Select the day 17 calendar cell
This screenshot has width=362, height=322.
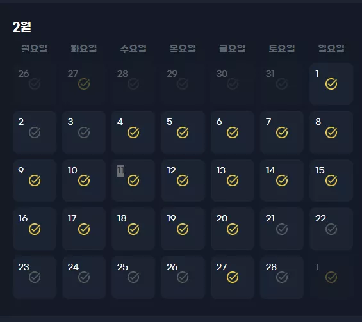point(84,229)
